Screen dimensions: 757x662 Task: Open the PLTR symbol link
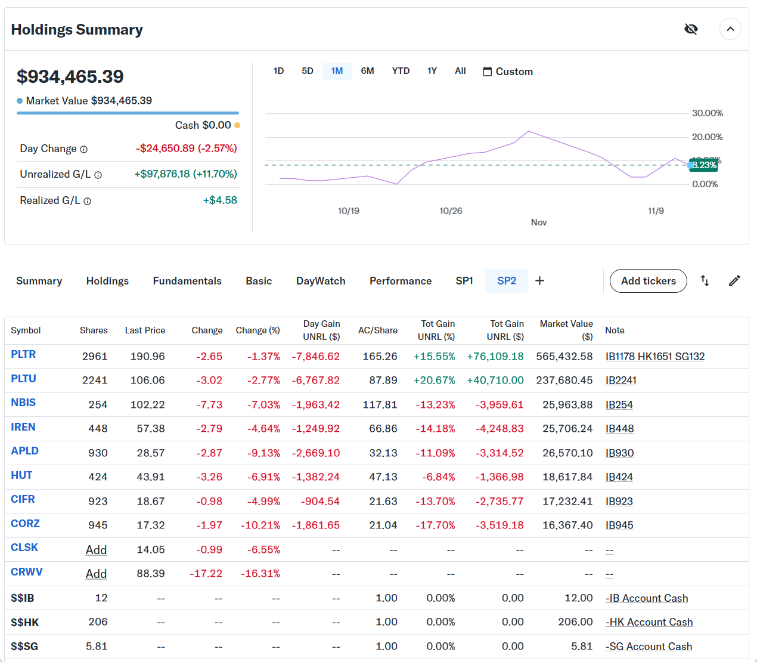pyautogui.click(x=23, y=354)
